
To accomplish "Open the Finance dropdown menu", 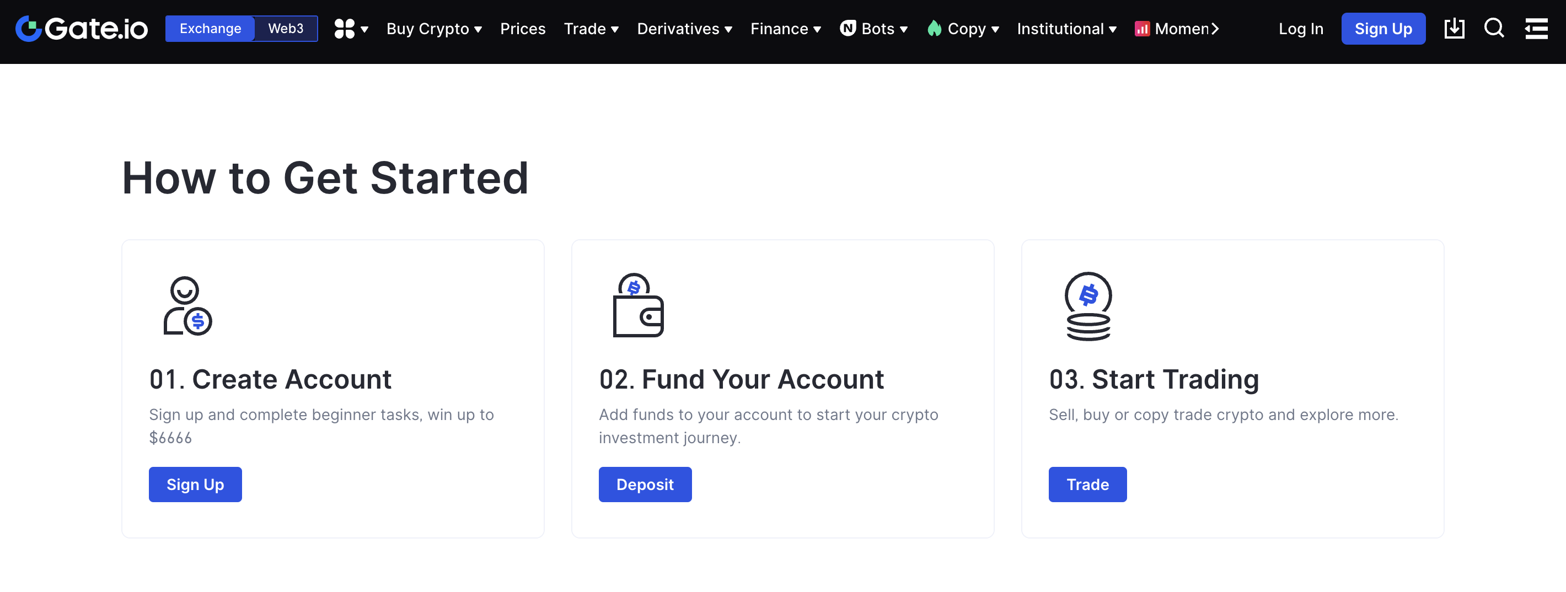I will (x=785, y=29).
